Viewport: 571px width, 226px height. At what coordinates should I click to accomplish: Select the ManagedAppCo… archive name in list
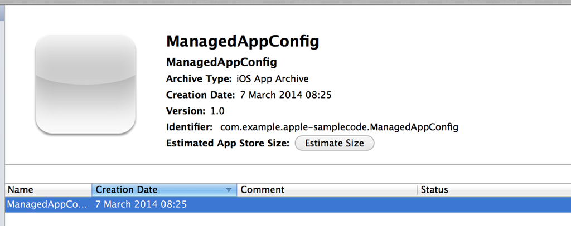(x=47, y=204)
